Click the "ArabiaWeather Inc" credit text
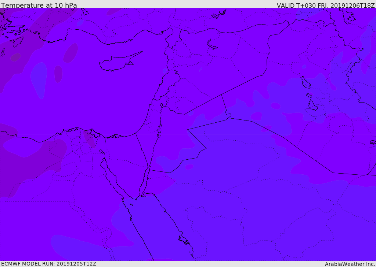The width and height of the screenshot is (376, 267). [350, 264]
